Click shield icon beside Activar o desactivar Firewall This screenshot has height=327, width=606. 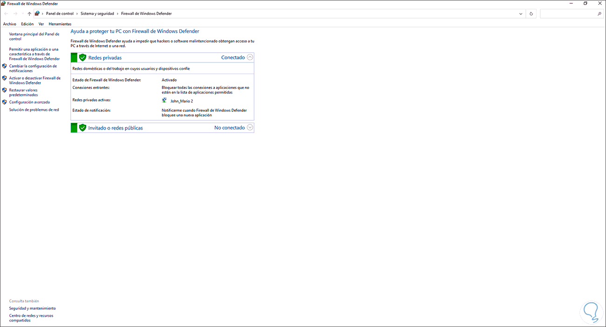click(5, 78)
